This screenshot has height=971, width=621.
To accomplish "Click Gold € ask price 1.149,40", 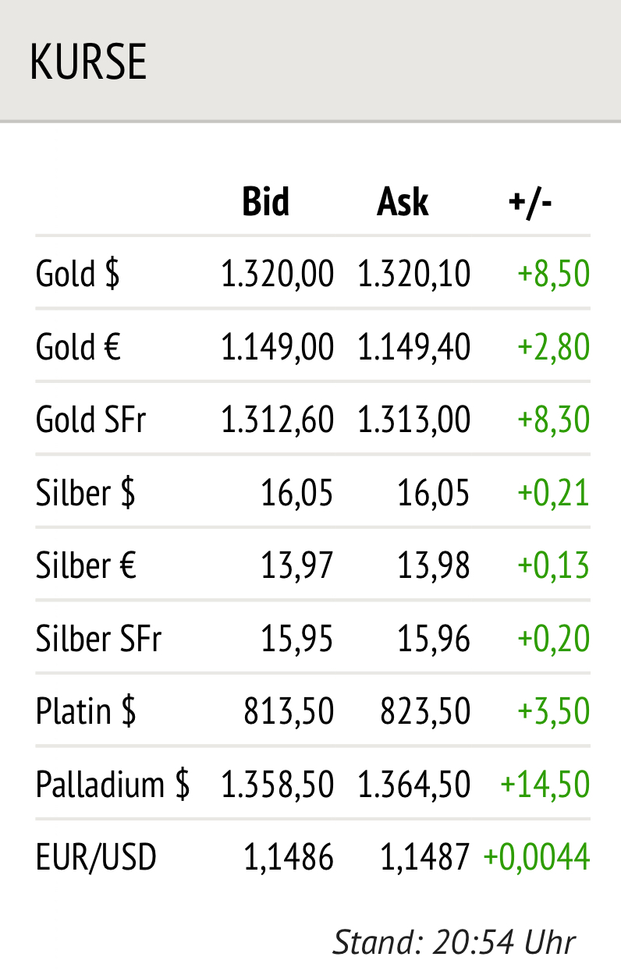I will [414, 347].
